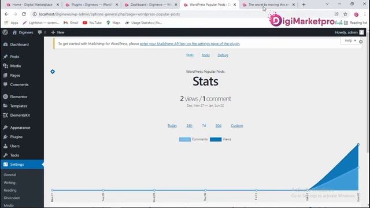Expand the Help dropdown
Viewport: 370px width, 208px height.
(350, 40)
